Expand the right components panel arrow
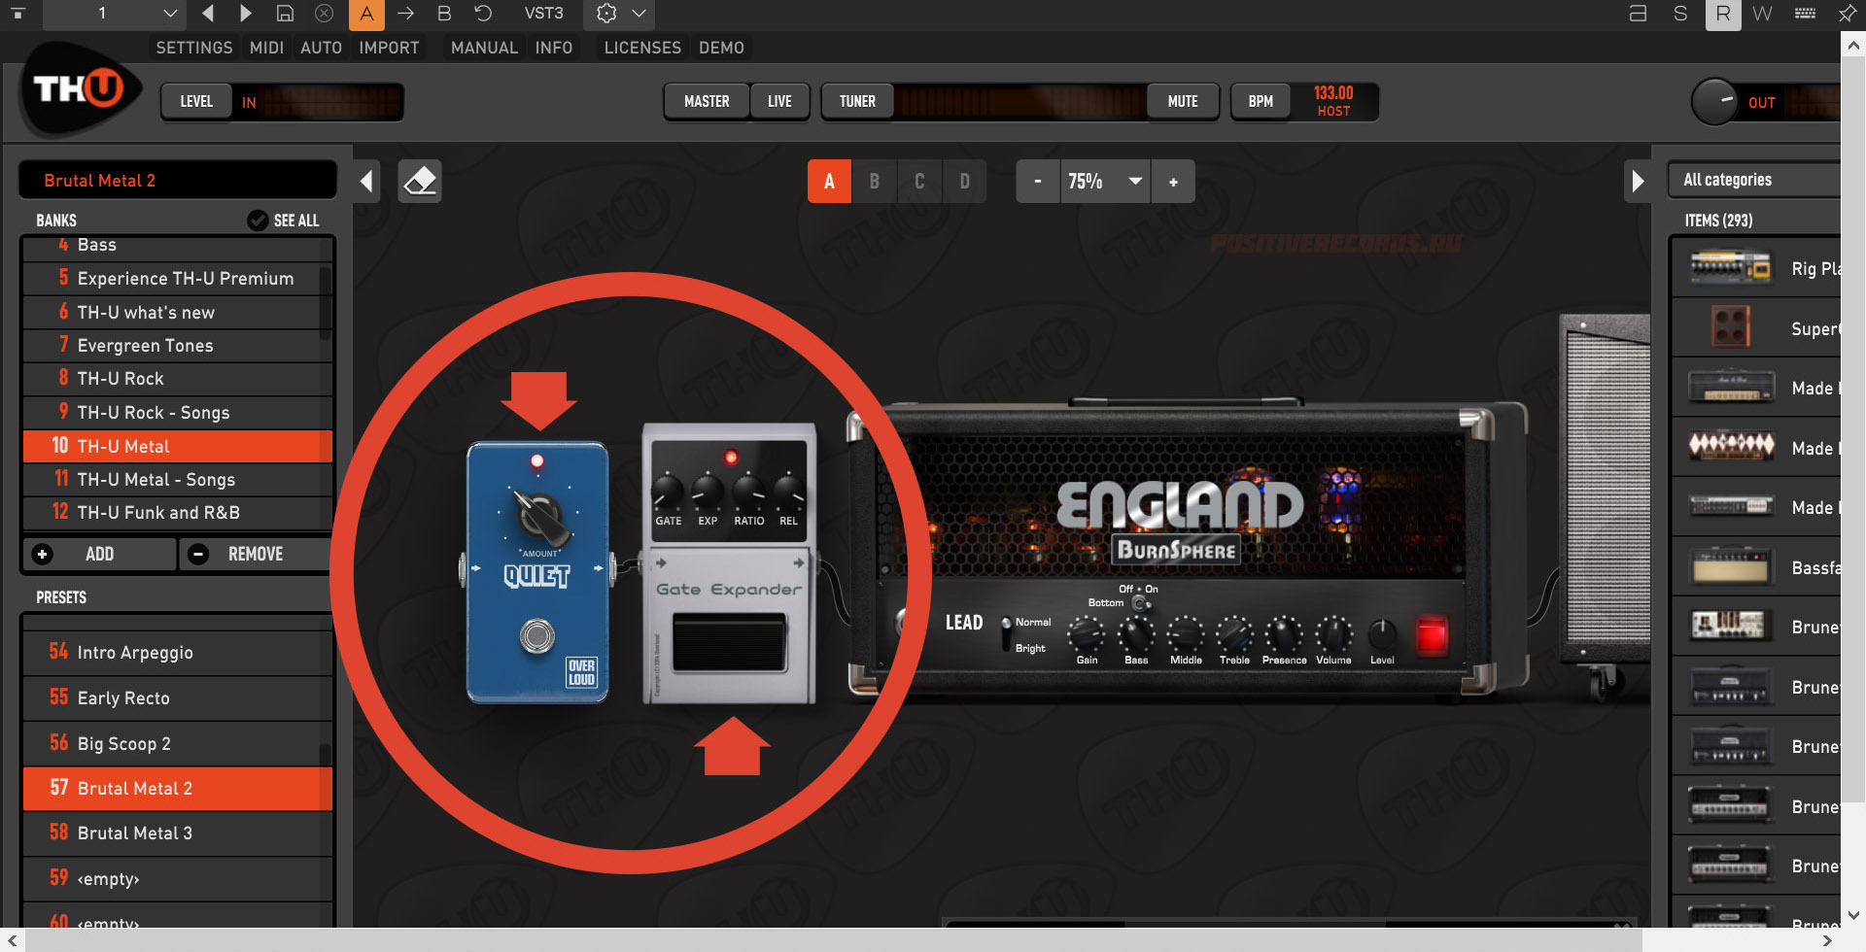 1638,182
